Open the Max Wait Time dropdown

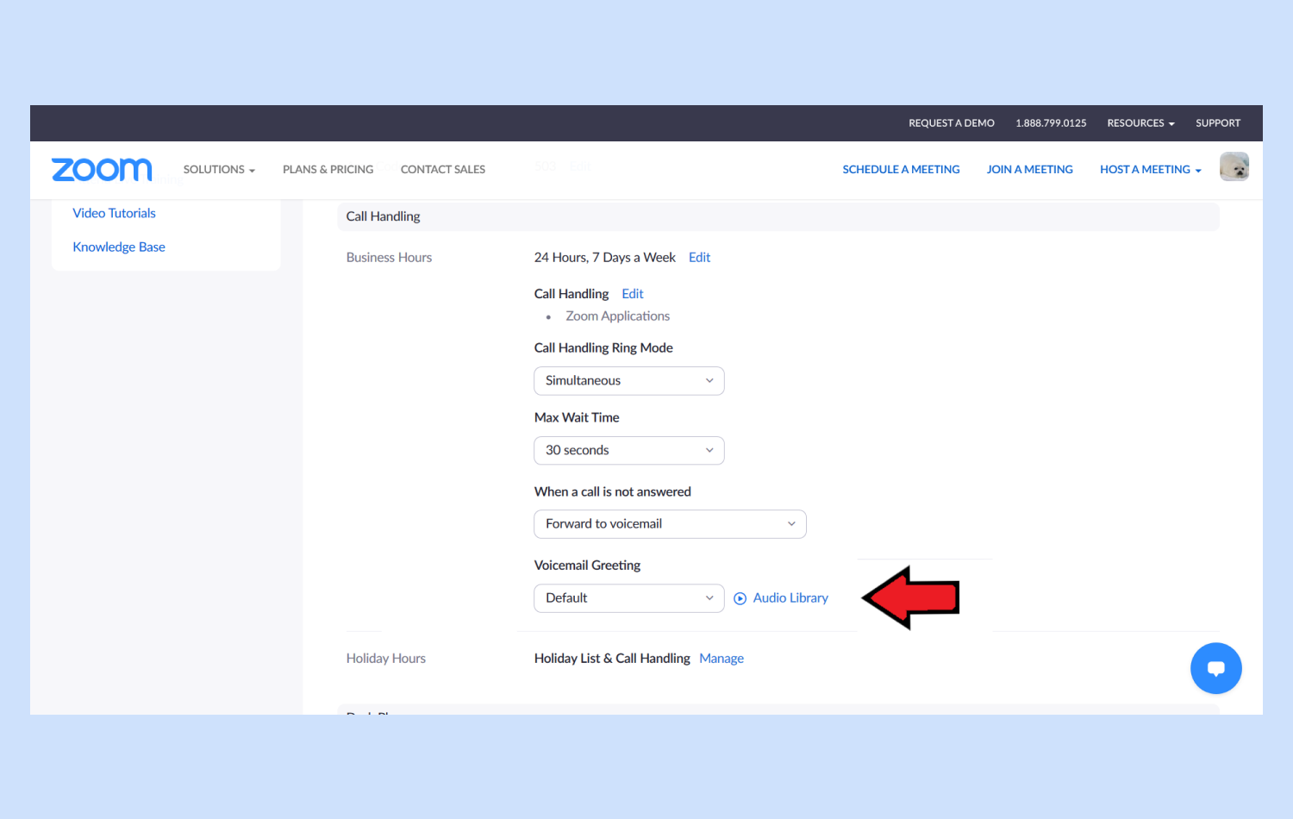coord(628,450)
